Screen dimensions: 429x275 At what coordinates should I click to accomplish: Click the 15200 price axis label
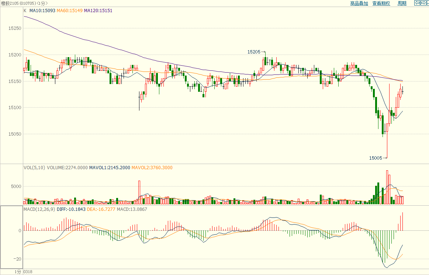coord(15,55)
